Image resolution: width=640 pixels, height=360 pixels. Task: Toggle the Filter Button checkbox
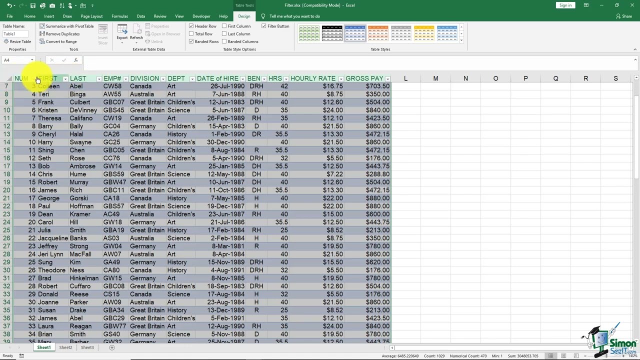(x=263, y=26)
